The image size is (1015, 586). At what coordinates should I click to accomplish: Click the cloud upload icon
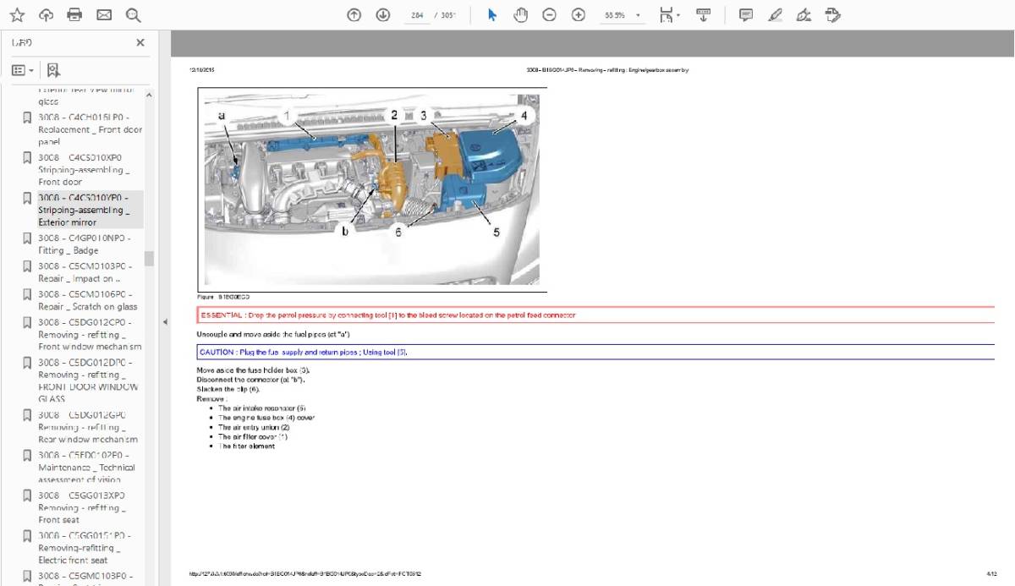pyautogui.click(x=46, y=15)
